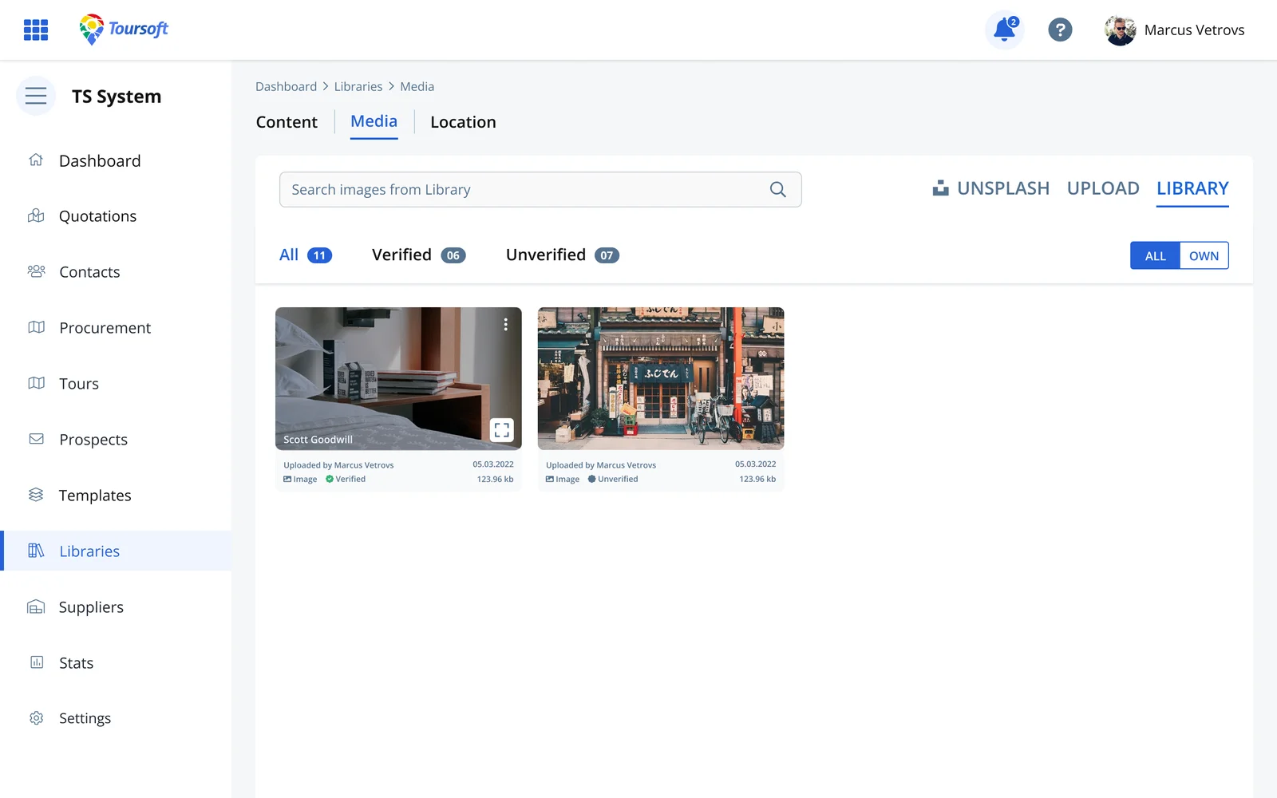This screenshot has width=1277, height=798.
Task: Open the Content tab
Action: [x=287, y=122]
